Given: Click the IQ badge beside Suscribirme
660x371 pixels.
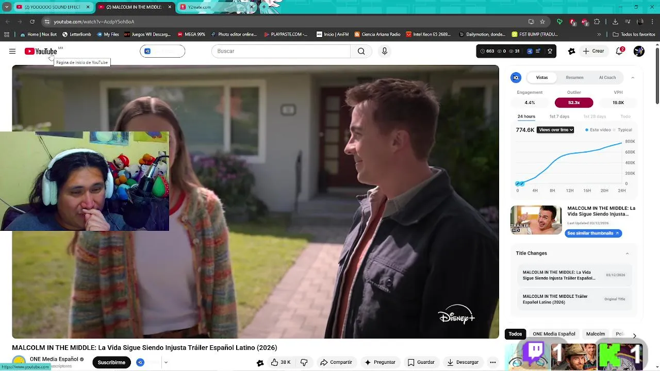Looking at the screenshot, I should 140,362.
